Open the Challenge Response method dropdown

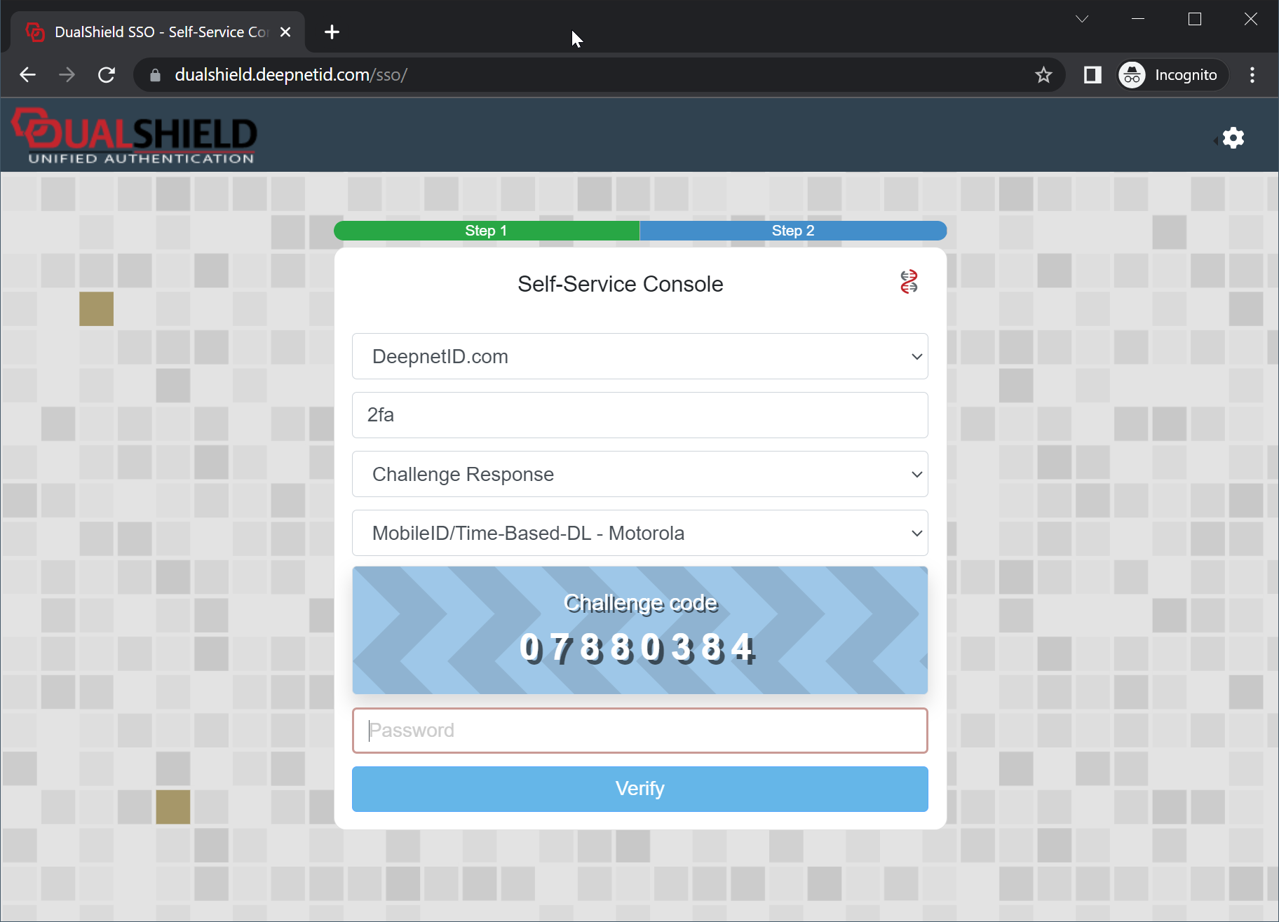coord(639,474)
